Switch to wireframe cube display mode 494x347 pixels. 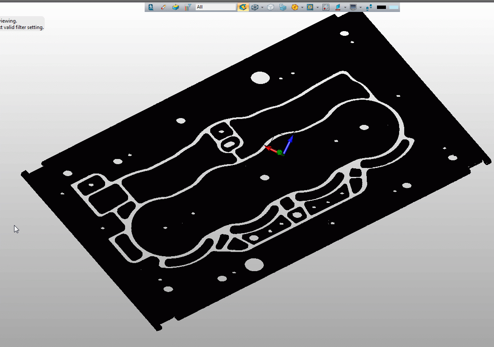point(254,7)
